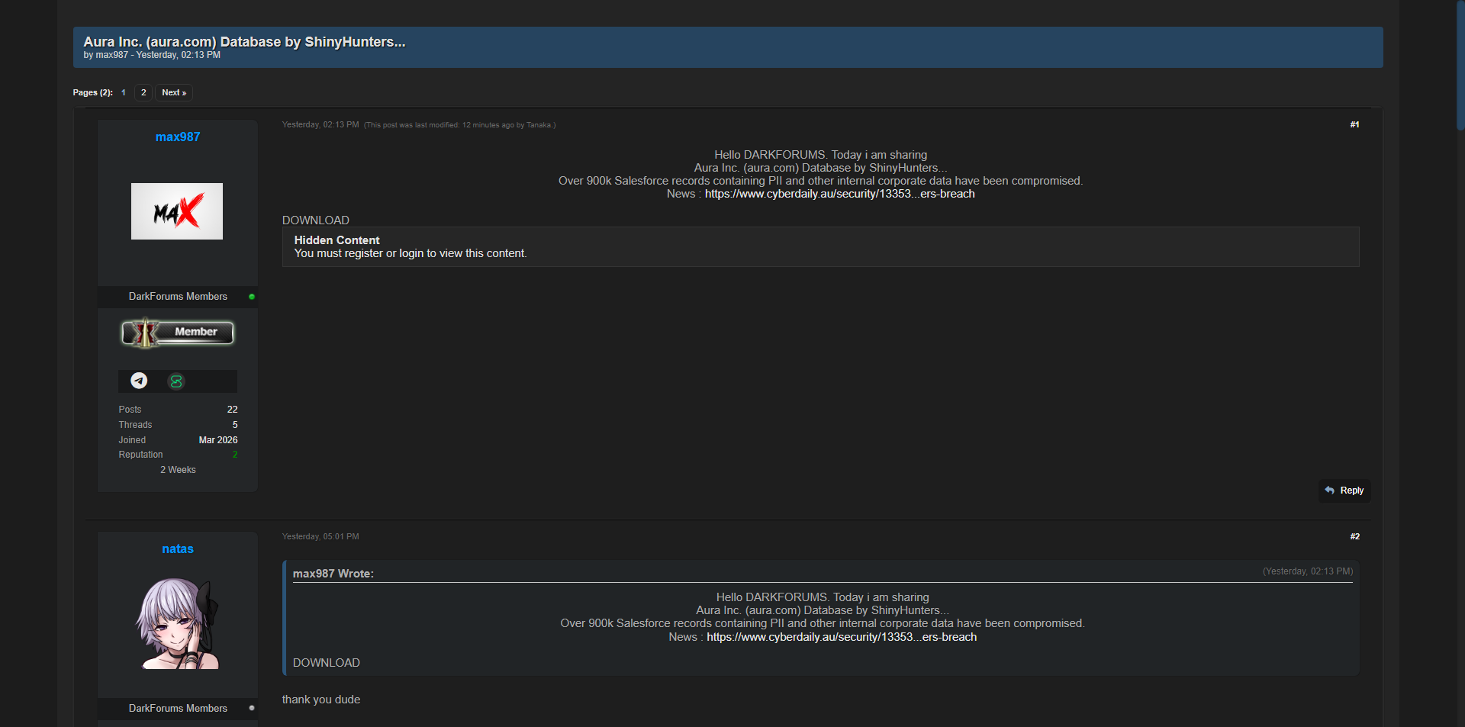
Task: Open the cyberdaily.au news link in first post
Action: (839, 194)
